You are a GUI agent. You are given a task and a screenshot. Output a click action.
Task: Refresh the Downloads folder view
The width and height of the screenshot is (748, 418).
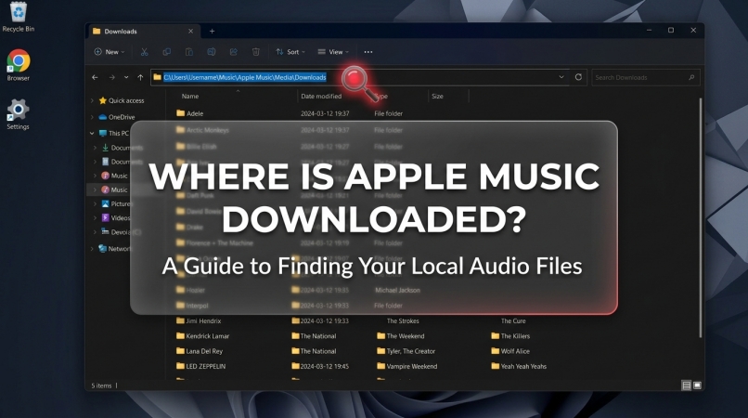pos(578,77)
